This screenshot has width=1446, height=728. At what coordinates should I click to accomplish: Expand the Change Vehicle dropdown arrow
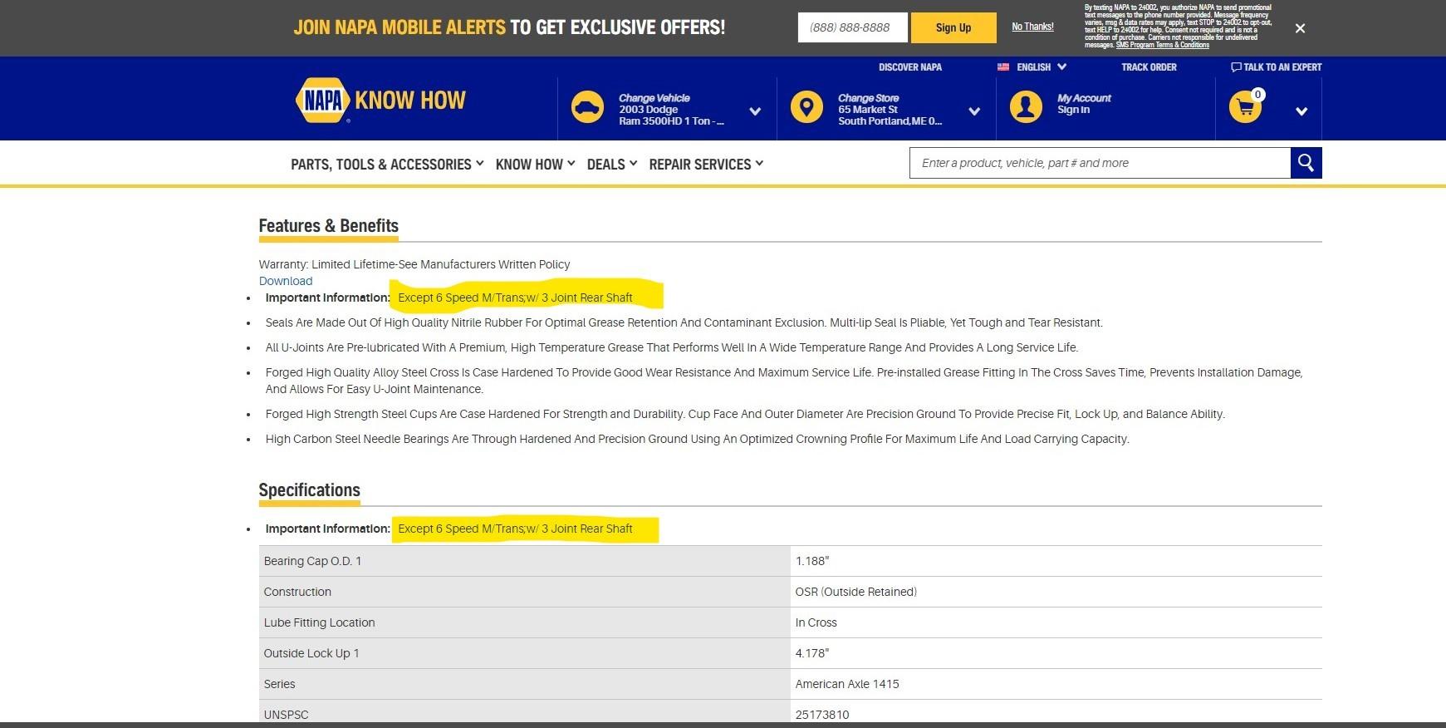coord(755,111)
